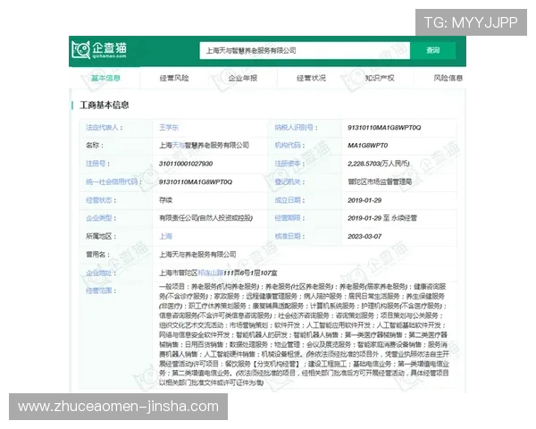Click the 登记机关 label
Viewport: 536px width, 429px height.
(x=289, y=181)
